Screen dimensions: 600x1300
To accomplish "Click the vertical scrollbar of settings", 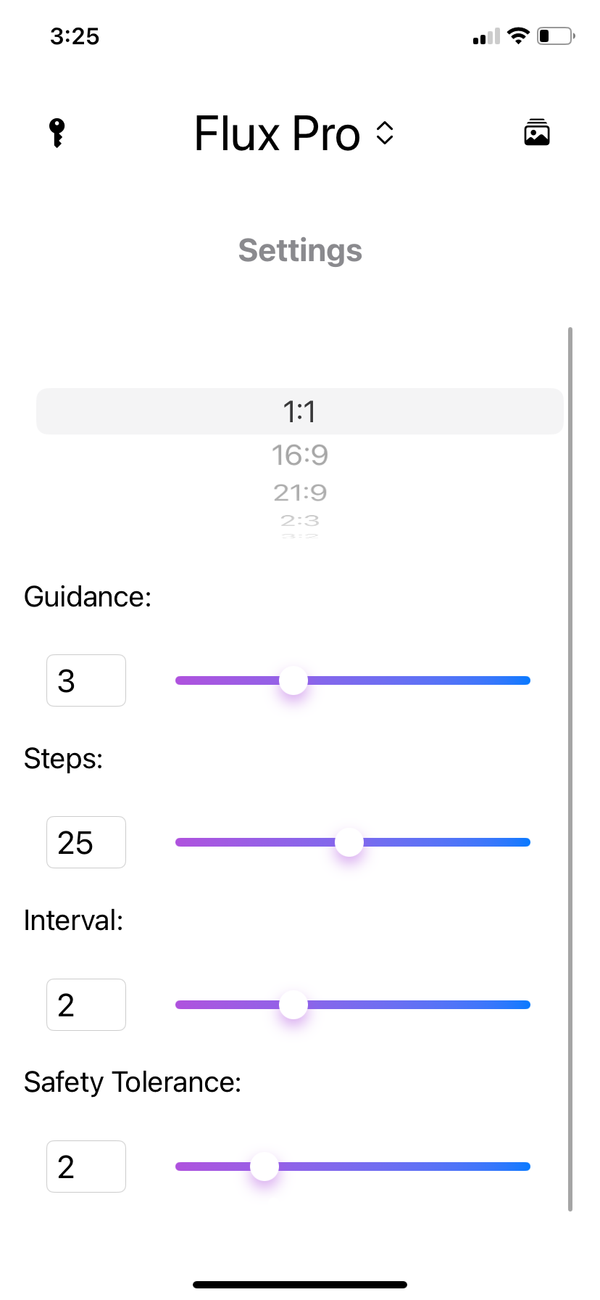I will [x=570, y=769].
